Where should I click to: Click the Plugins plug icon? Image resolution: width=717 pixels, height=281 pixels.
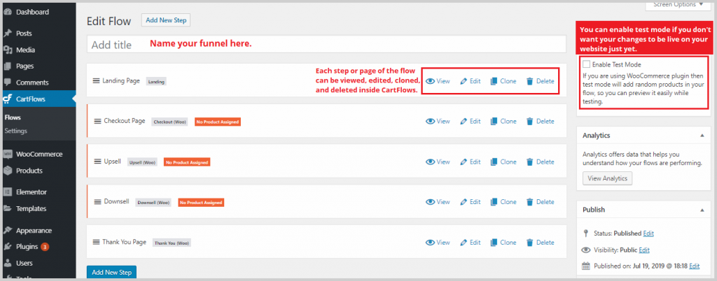point(7,247)
